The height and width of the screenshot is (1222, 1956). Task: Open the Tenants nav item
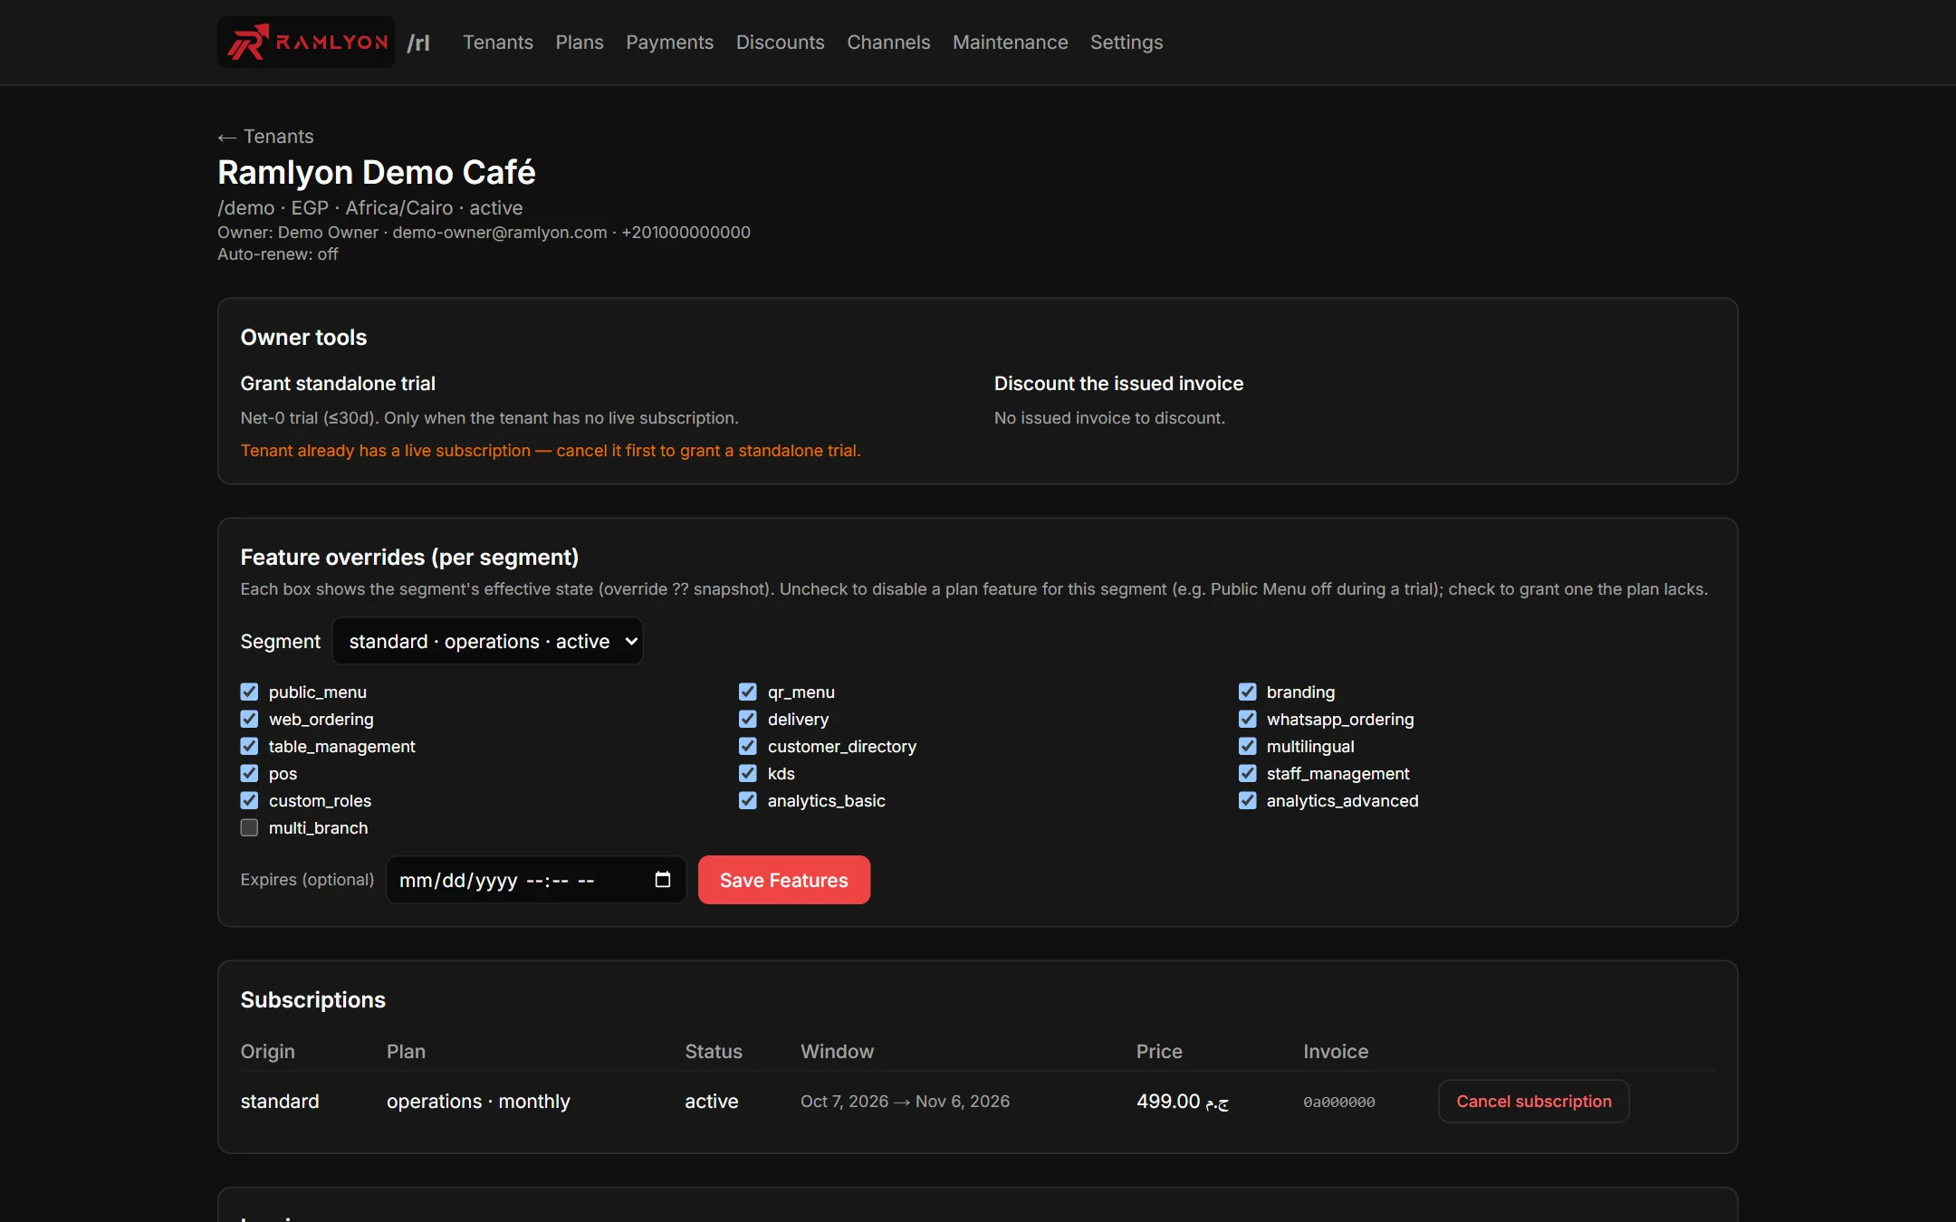pos(498,43)
